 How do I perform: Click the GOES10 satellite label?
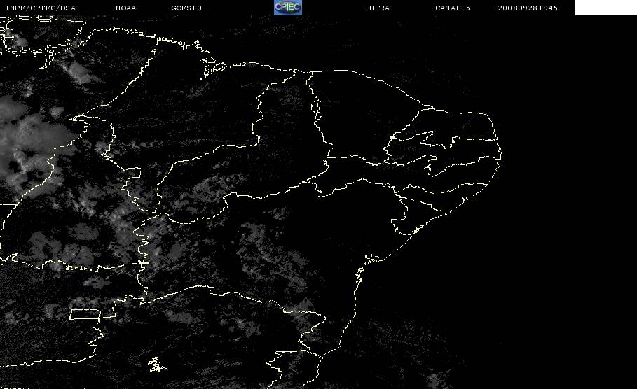tap(186, 8)
